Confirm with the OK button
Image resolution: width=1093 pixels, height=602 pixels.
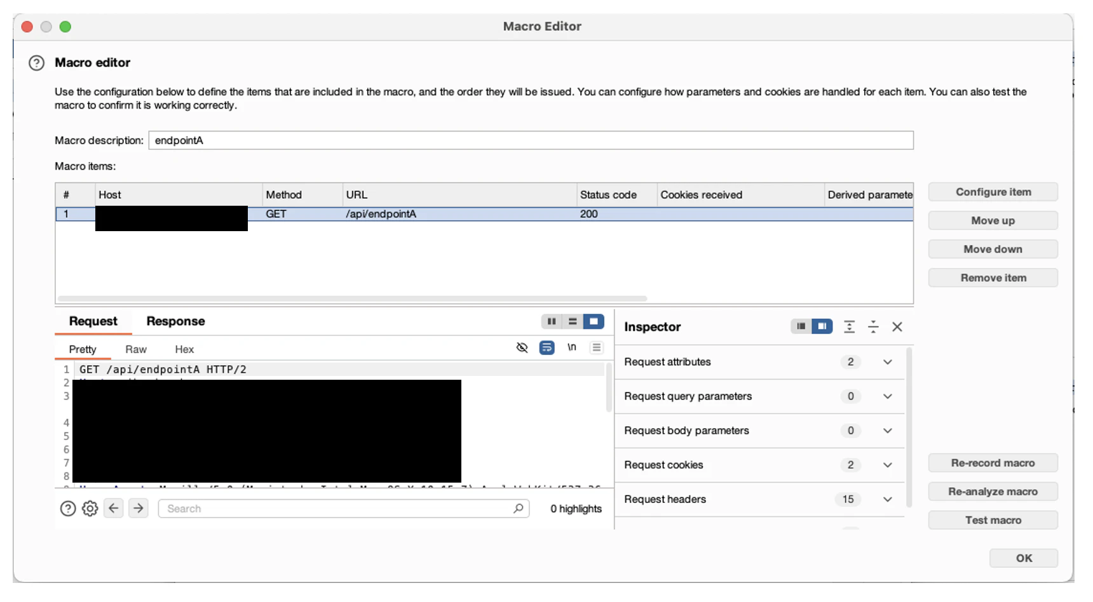(1024, 558)
